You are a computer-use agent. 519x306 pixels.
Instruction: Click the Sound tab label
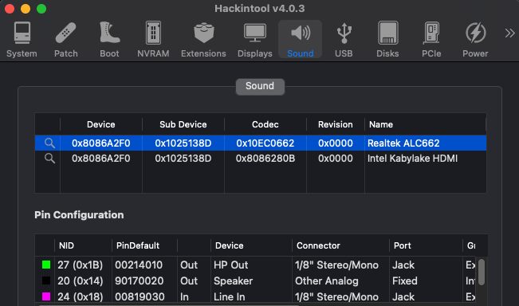coord(260,86)
